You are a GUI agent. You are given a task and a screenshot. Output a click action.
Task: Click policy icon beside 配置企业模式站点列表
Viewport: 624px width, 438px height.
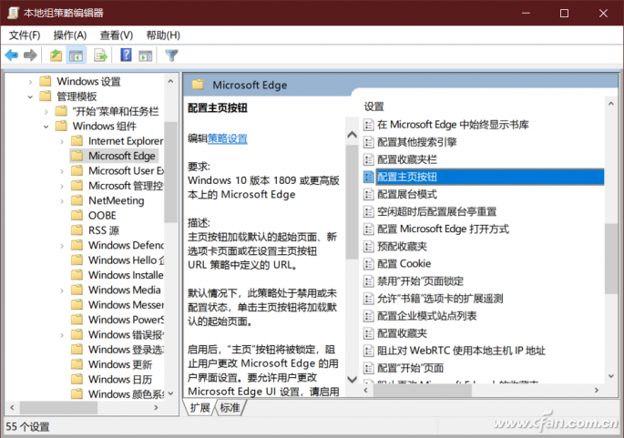[369, 316]
